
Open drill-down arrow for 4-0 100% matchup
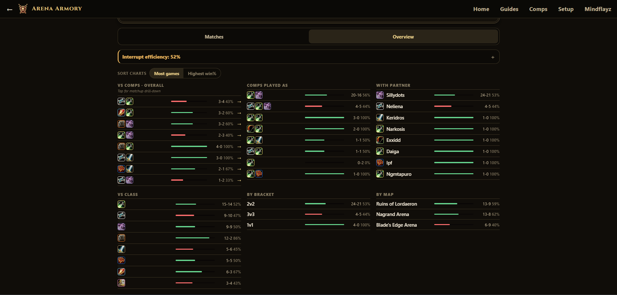pos(239,147)
